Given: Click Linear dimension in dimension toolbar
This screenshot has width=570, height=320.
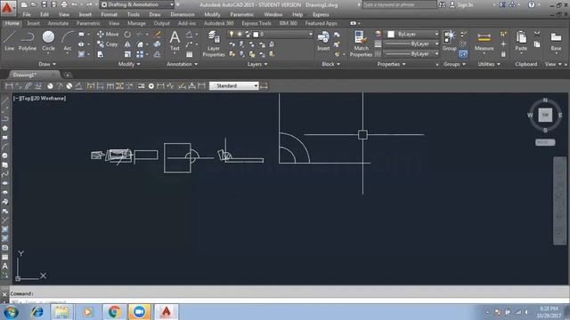Looking at the screenshot, I should 9,85.
